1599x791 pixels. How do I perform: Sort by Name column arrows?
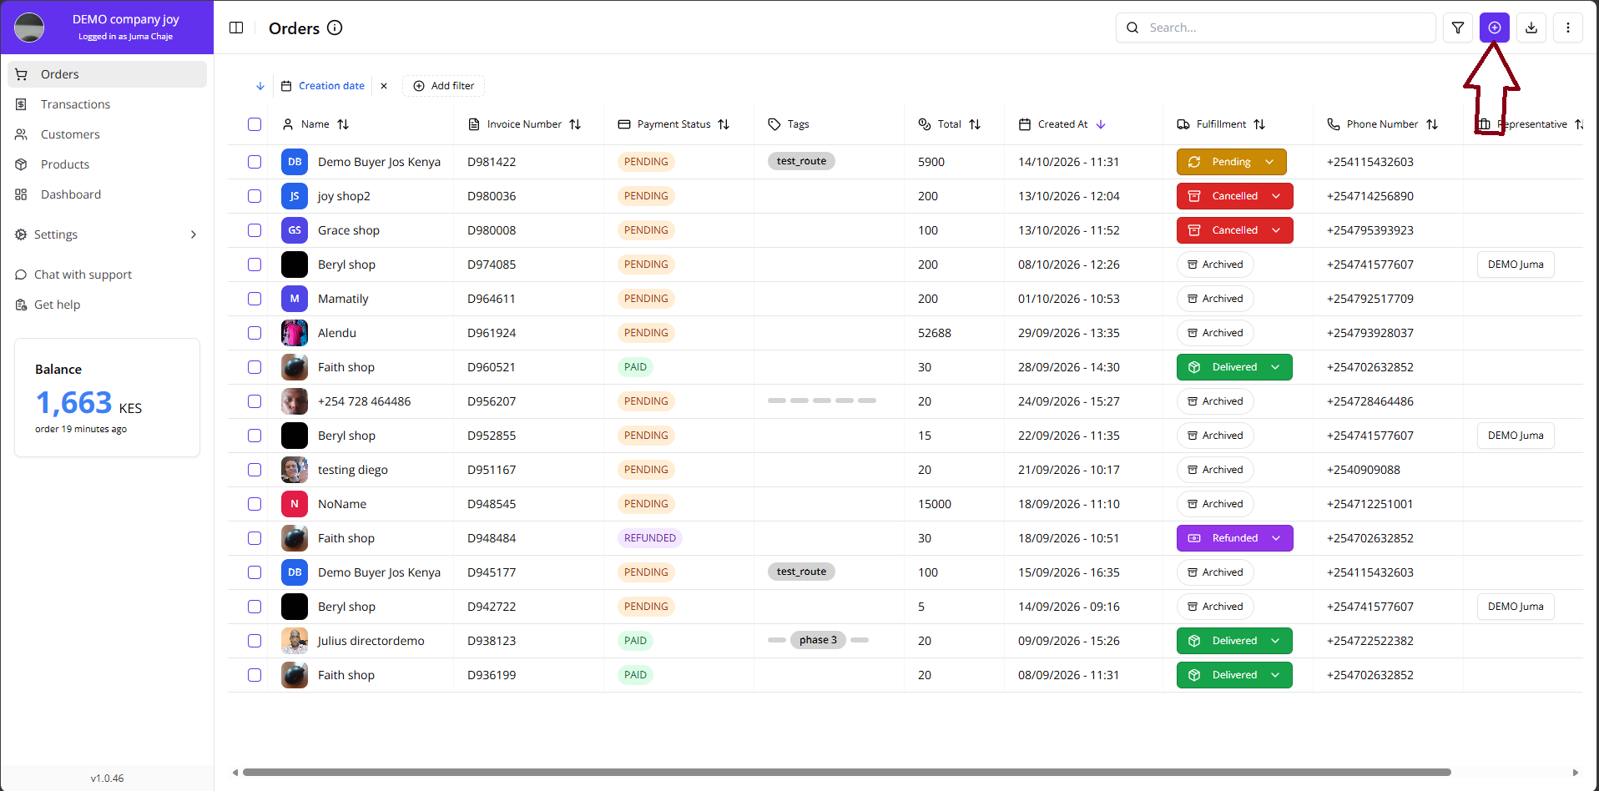343,124
